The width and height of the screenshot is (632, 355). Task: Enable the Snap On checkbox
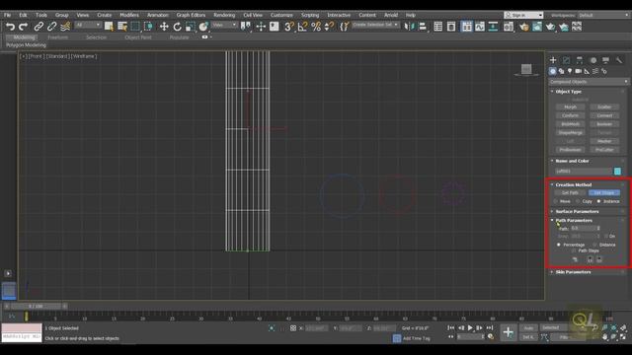tap(606, 237)
